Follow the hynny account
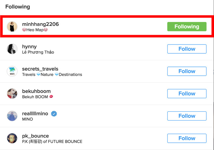214x150 pixels. 187,49
